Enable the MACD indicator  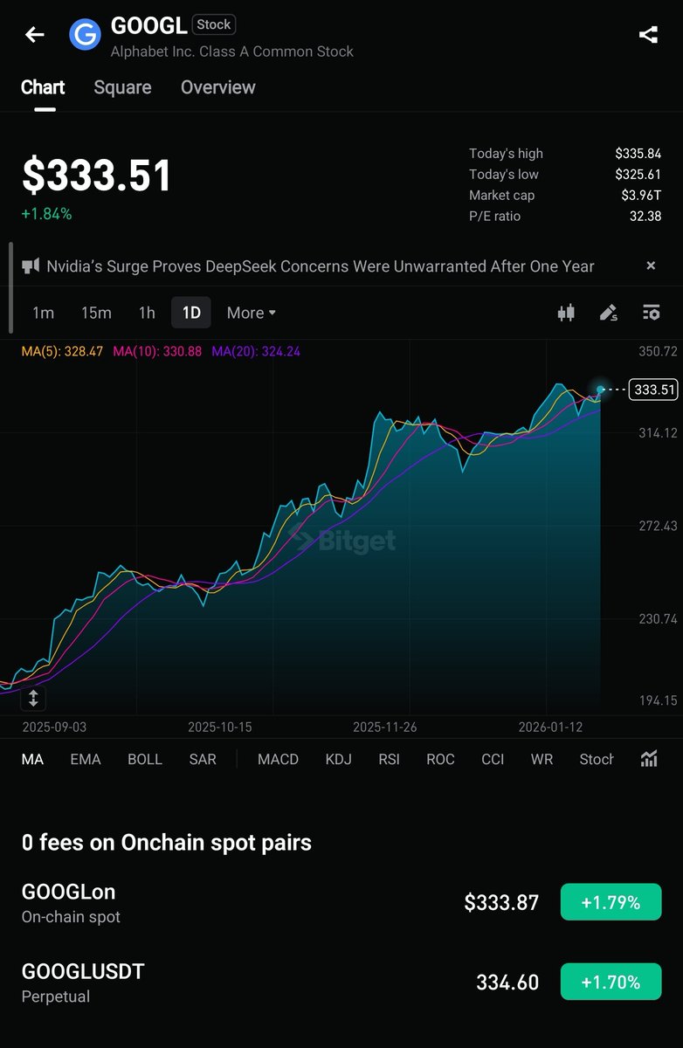(278, 759)
